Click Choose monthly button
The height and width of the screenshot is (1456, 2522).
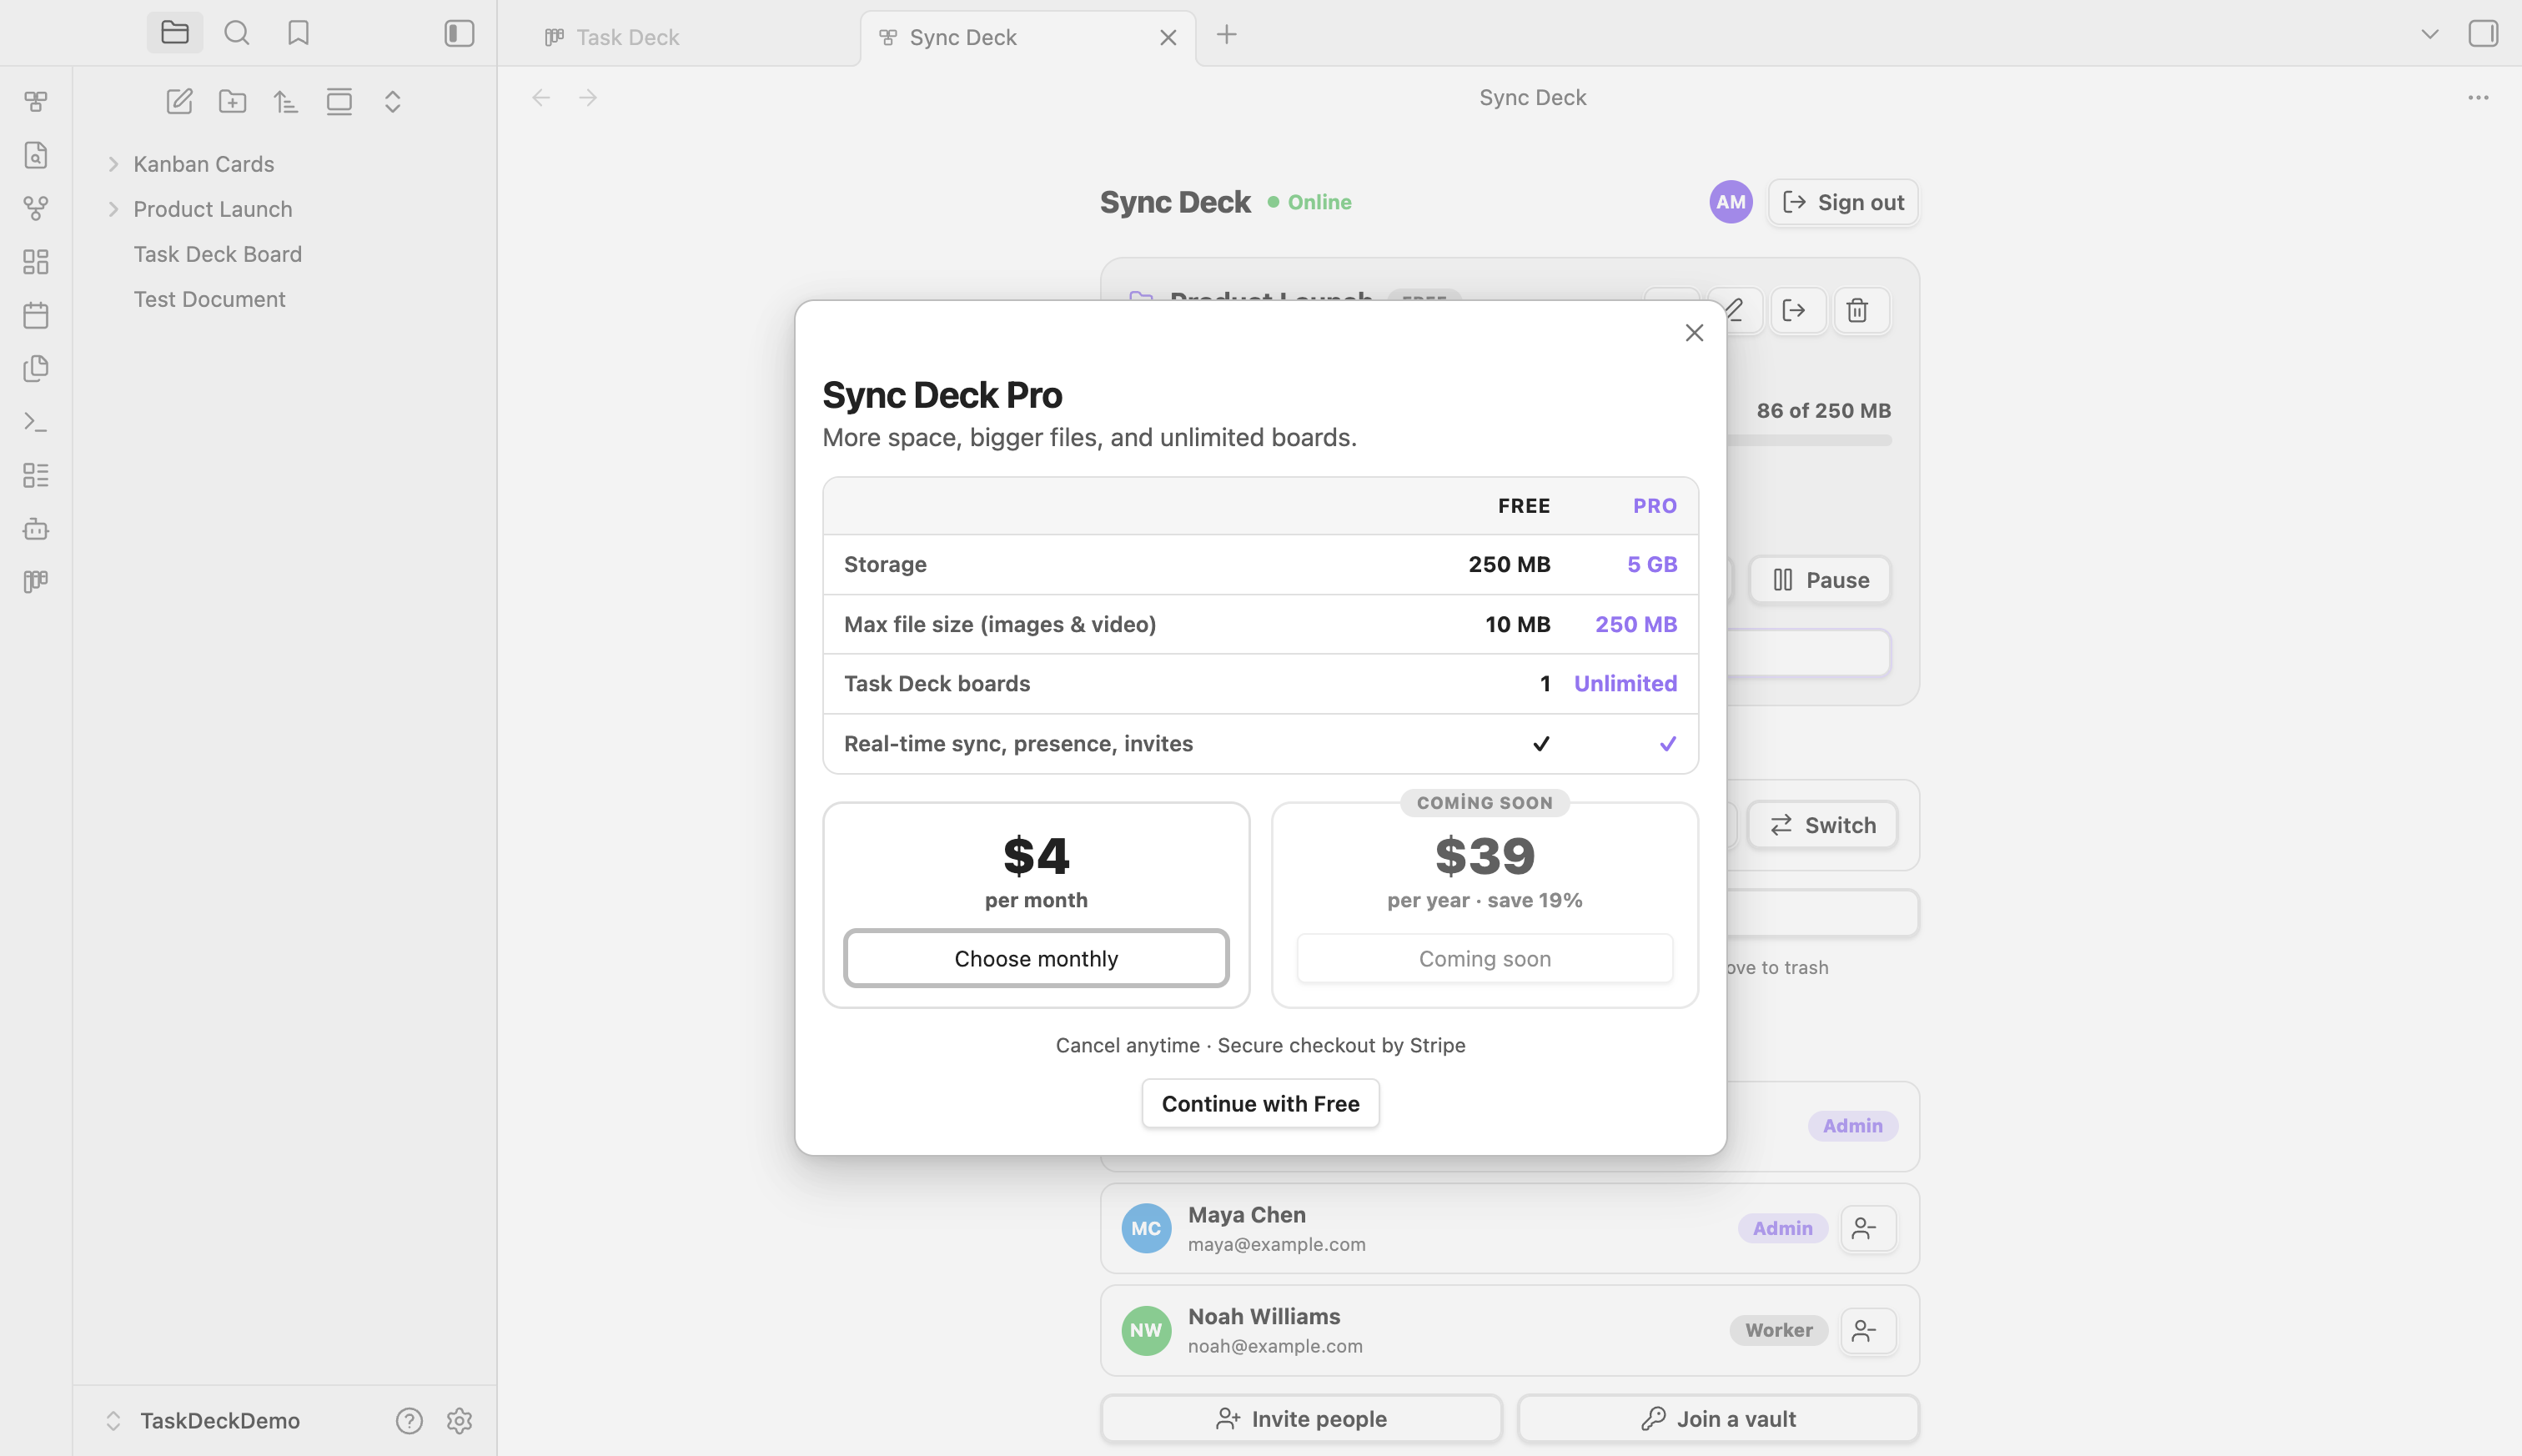tap(1036, 958)
